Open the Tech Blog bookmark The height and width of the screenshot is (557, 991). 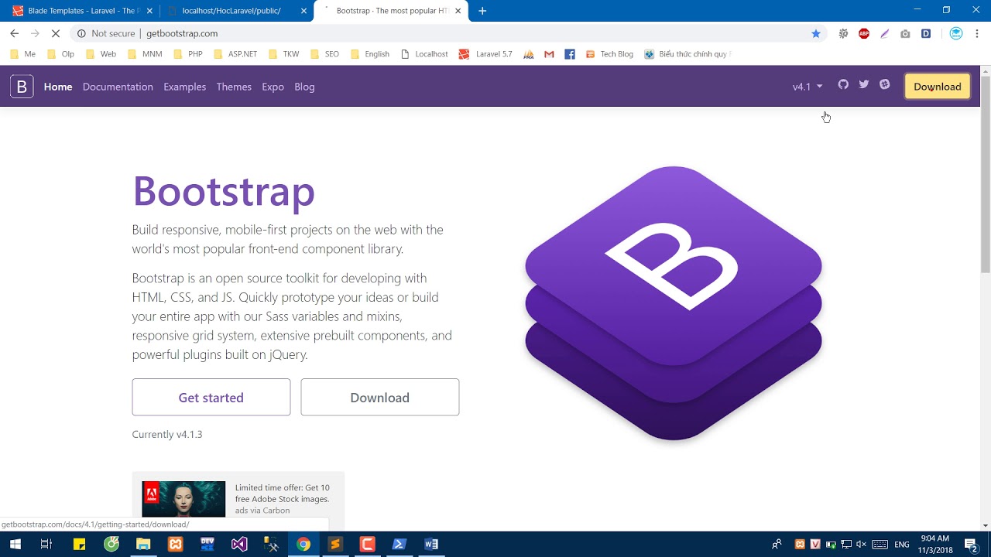click(x=609, y=54)
